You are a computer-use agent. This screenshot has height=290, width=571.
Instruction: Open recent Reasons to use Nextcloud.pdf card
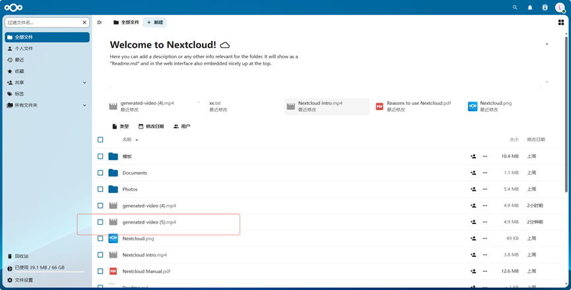click(416, 107)
